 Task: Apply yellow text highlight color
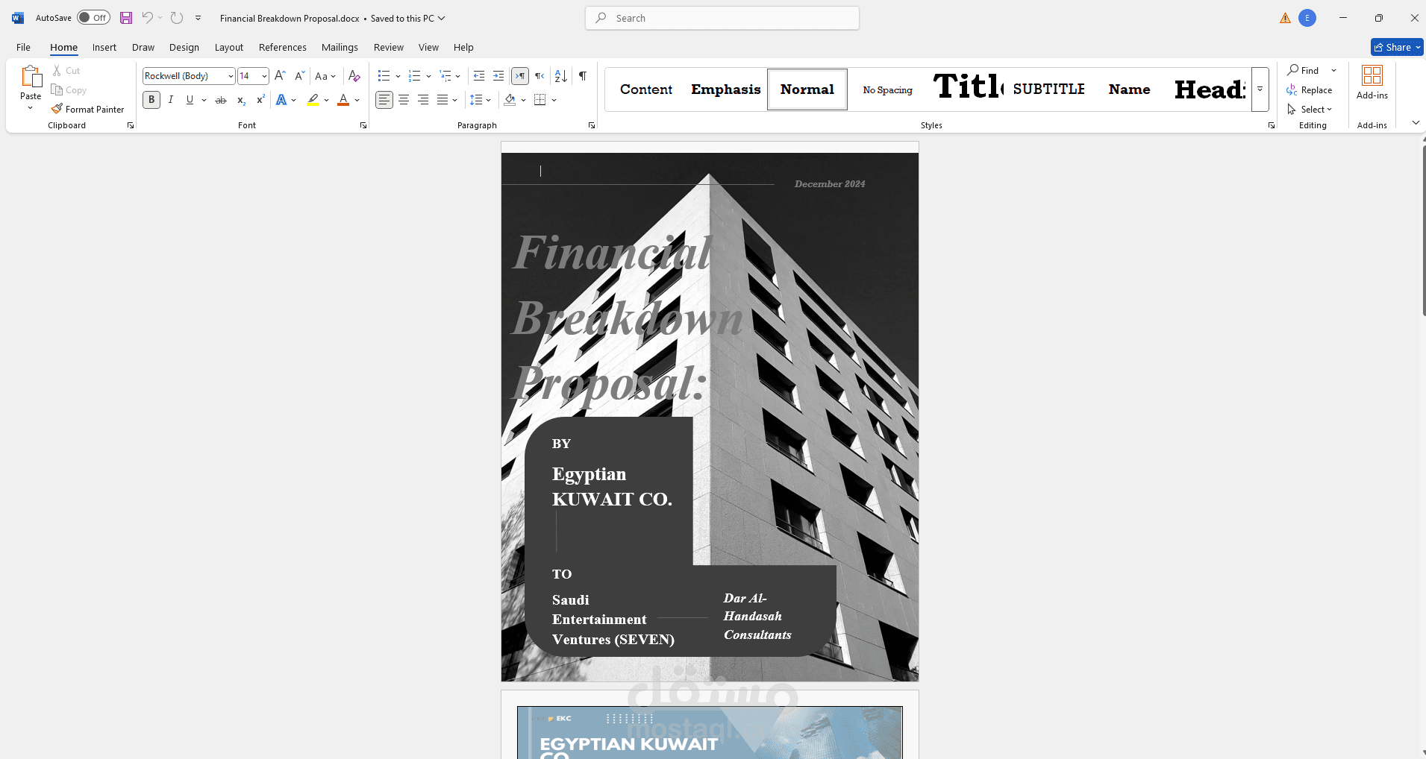[x=313, y=100]
